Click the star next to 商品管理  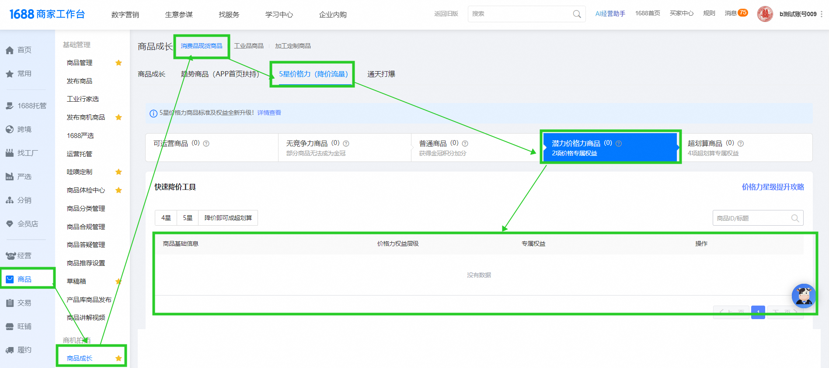point(118,63)
